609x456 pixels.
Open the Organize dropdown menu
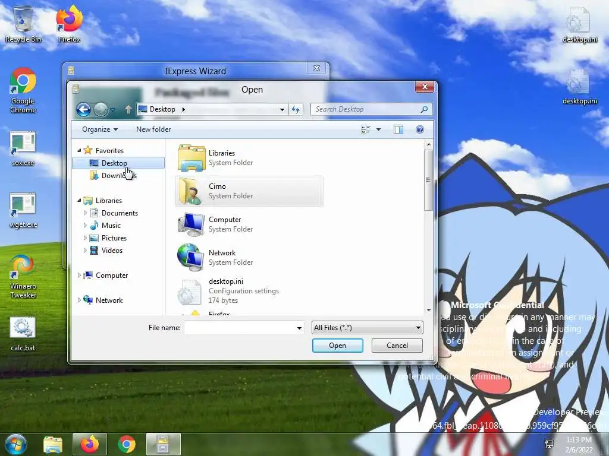[x=100, y=129]
